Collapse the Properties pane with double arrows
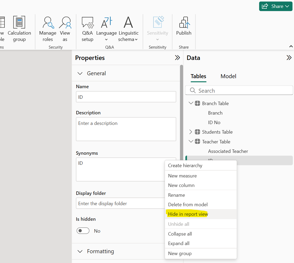The image size is (294, 263). 177,58
